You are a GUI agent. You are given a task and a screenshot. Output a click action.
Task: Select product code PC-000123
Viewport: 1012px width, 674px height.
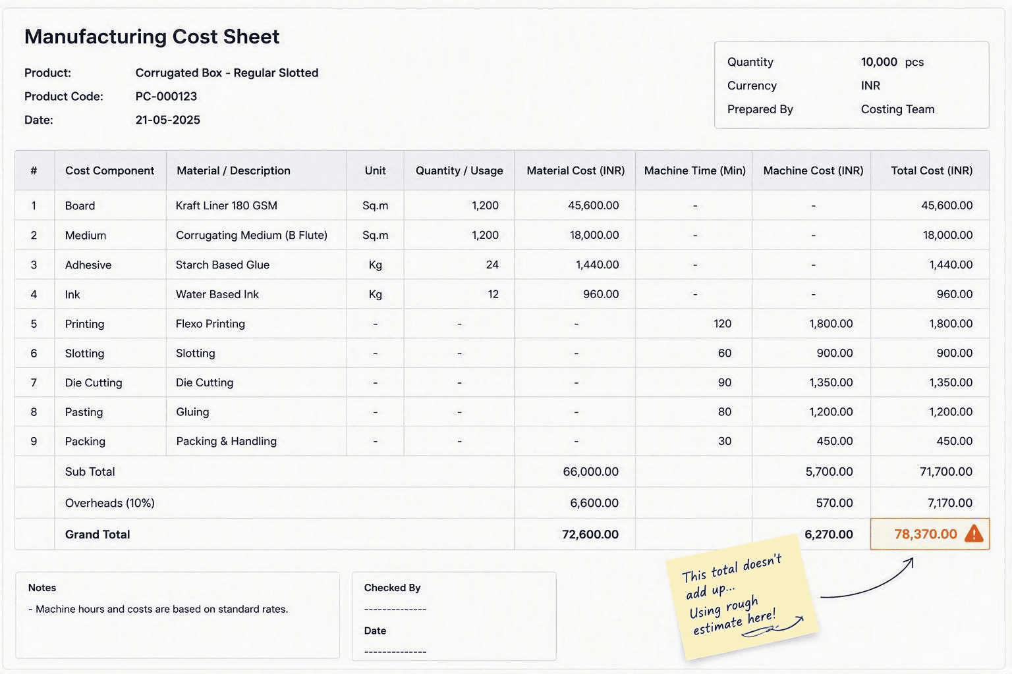(x=166, y=96)
